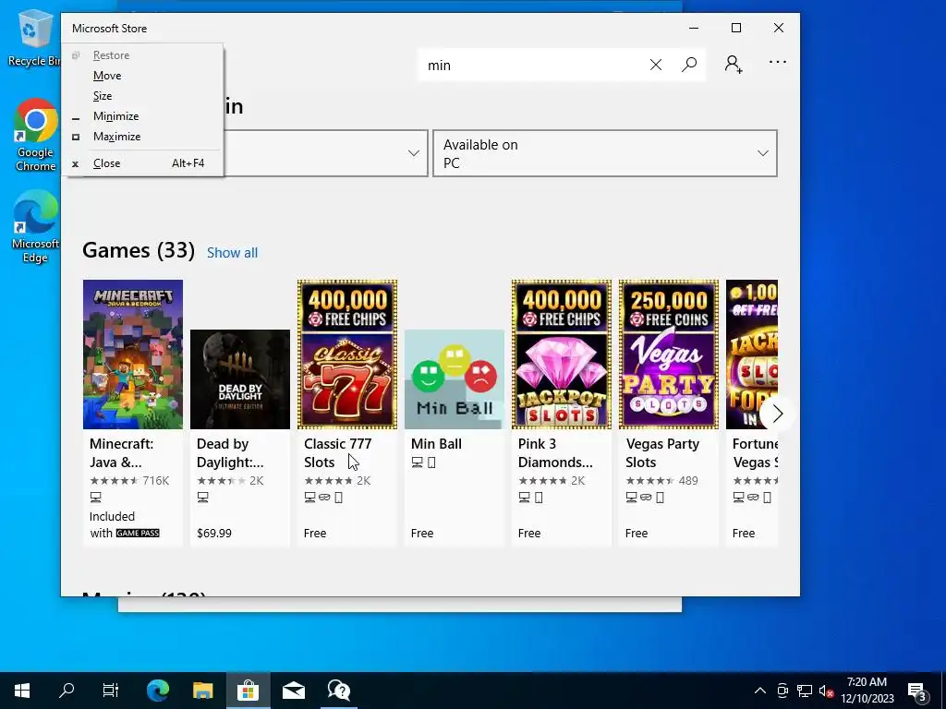
Task: Open the Min Ball game thumbnail
Action: [x=455, y=379]
